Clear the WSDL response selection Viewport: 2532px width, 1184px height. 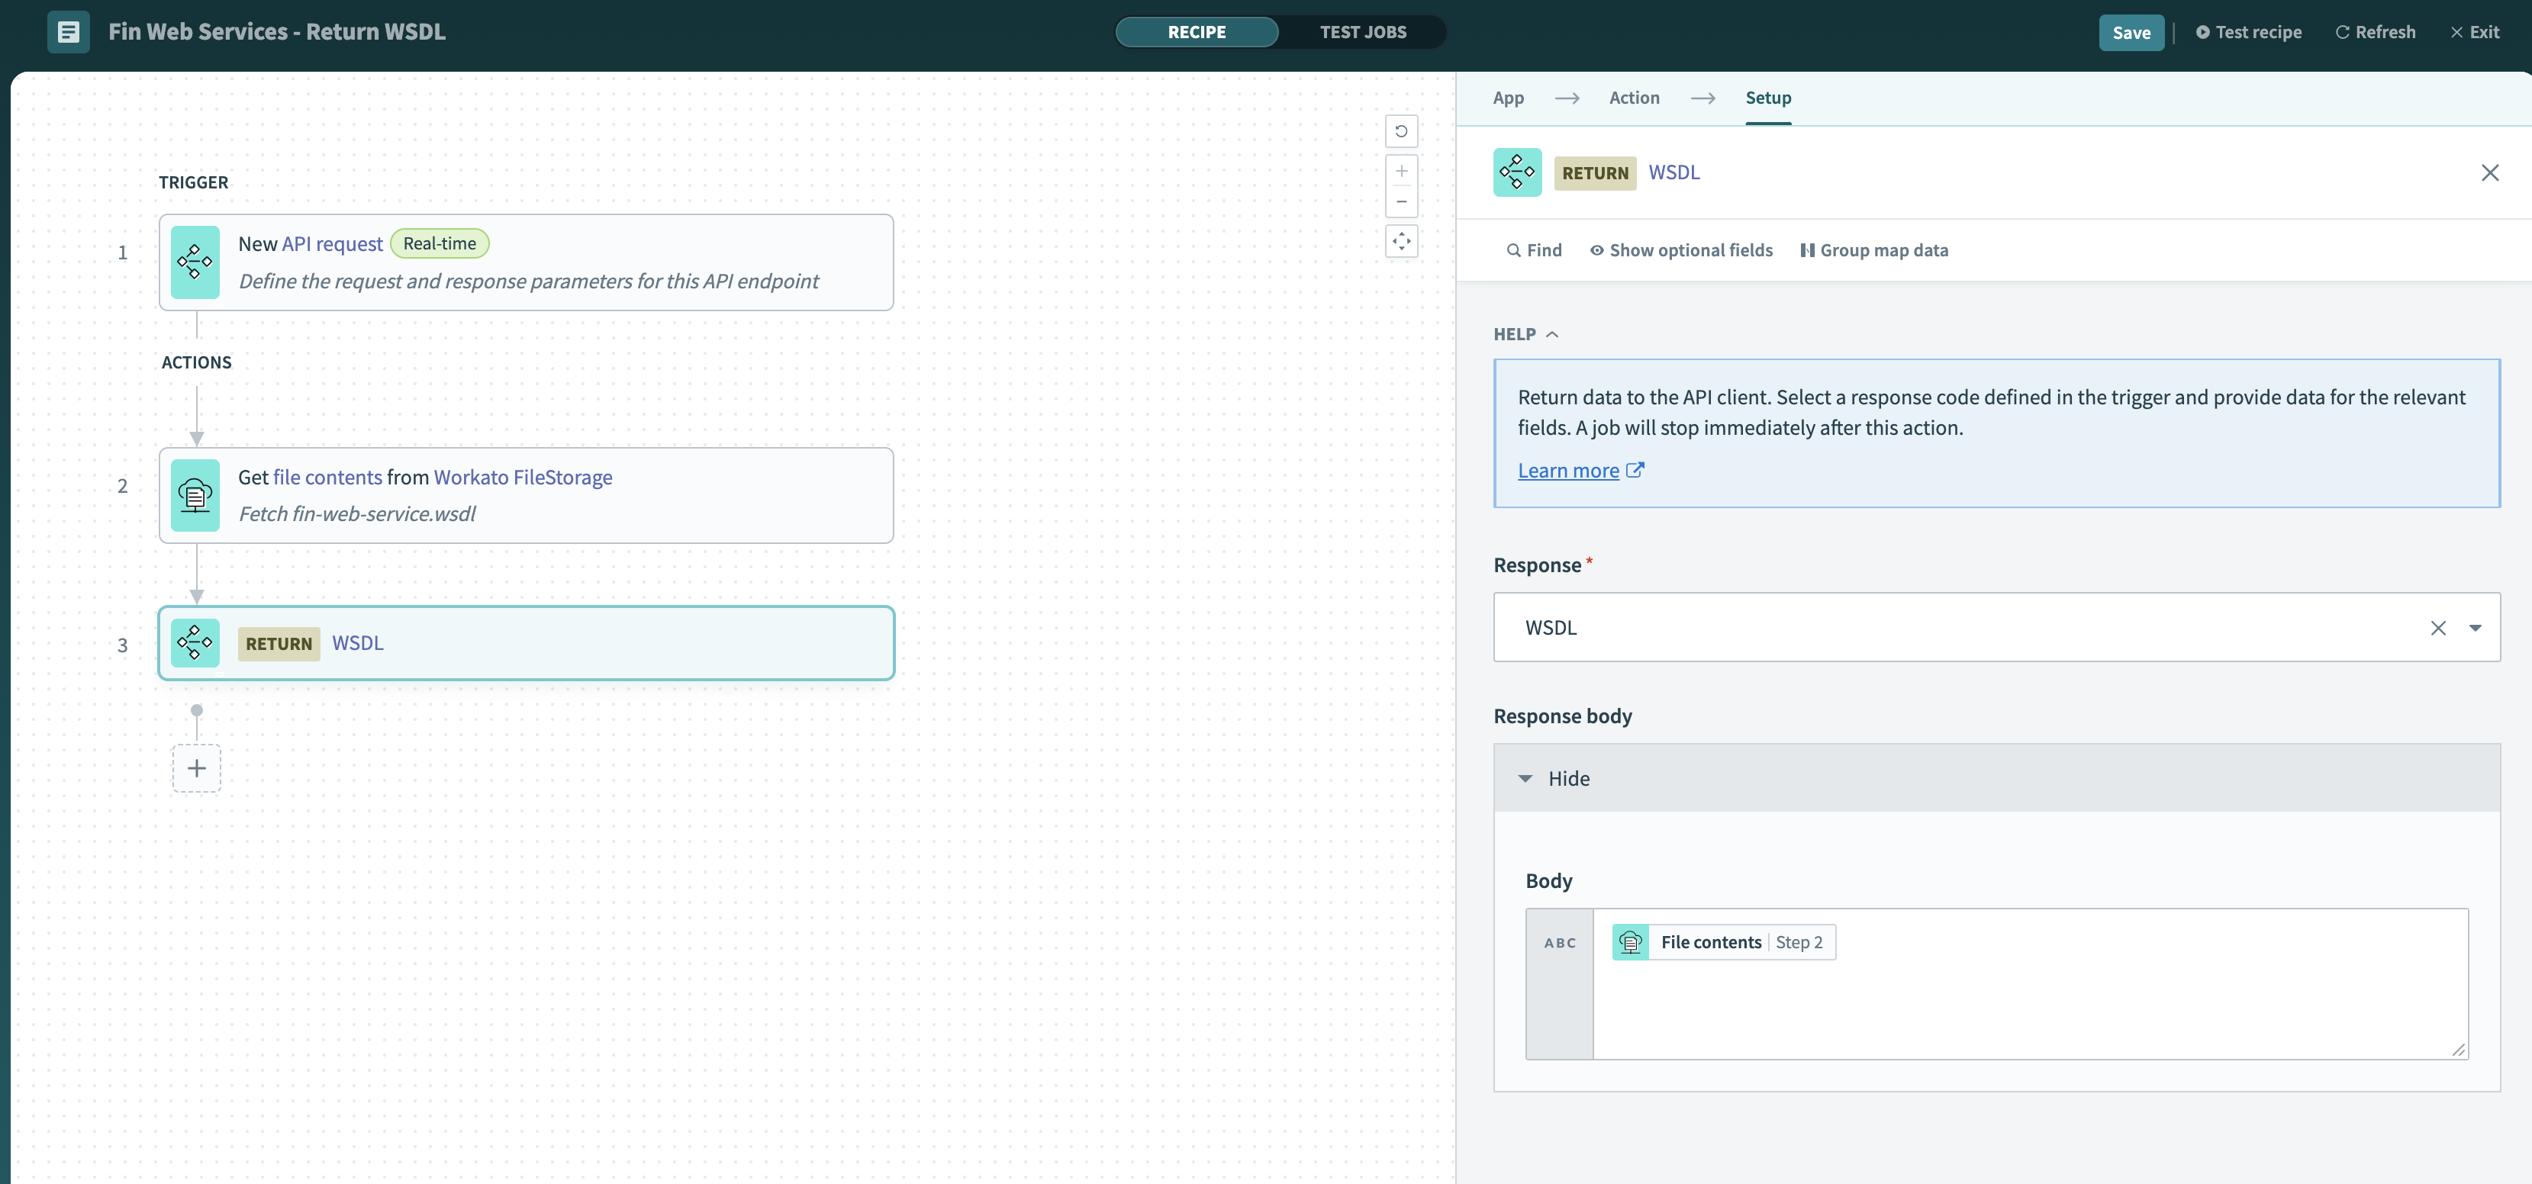[2437, 628]
